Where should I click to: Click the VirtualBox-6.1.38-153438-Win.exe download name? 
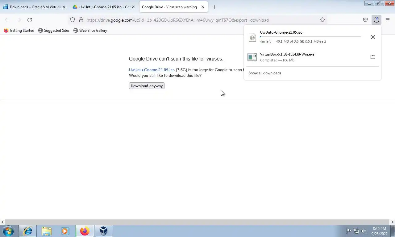287,54
